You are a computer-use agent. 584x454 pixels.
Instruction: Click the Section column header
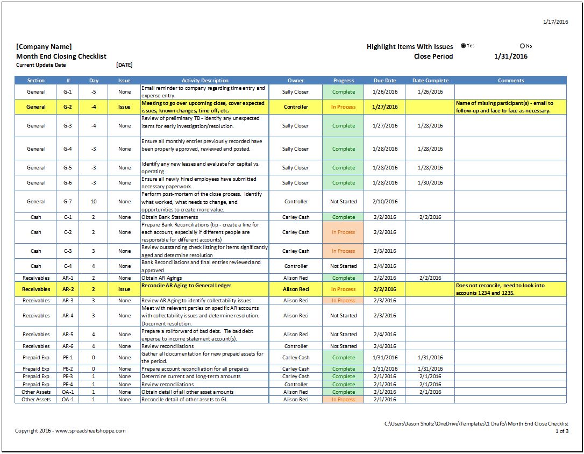click(x=36, y=81)
